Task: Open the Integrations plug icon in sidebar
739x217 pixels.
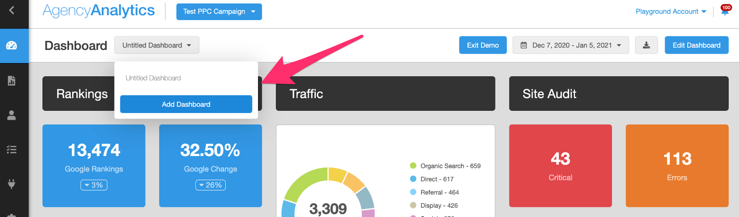Action: click(11, 183)
